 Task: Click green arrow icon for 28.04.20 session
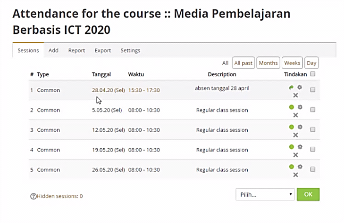click(291, 87)
